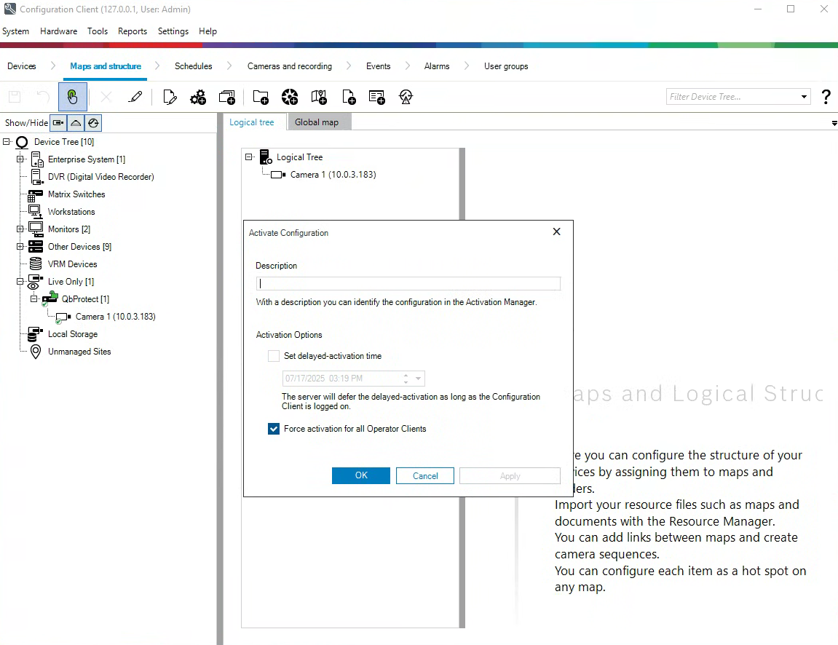Open the Add Folder toolbar icon
Screen dimensions: 838x645
click(261, 97)
